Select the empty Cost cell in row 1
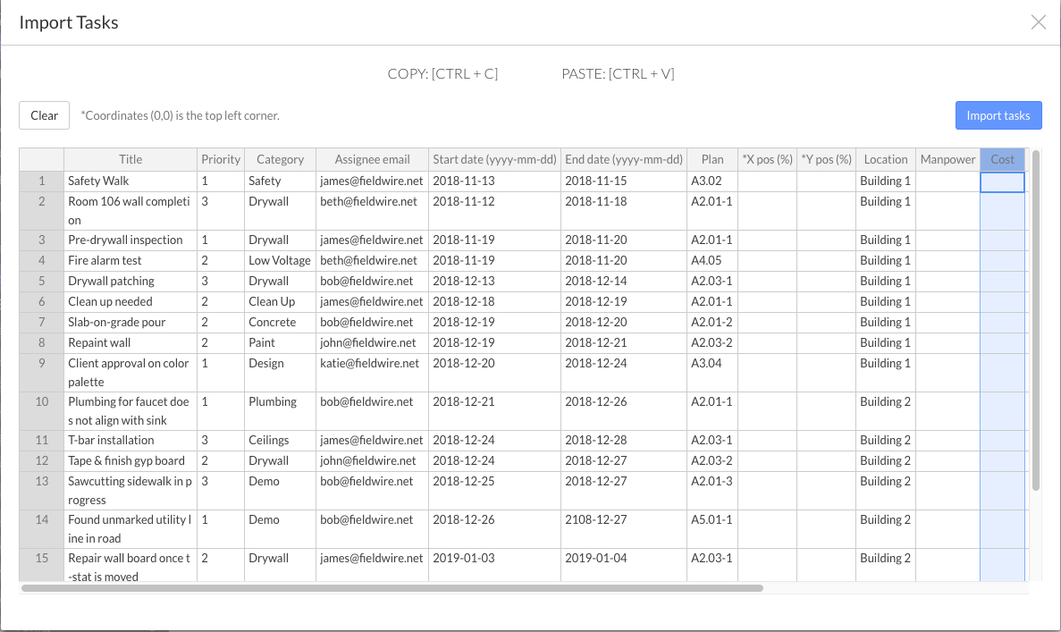1061x632 pixels. pyautogui.click(x=1002, y=181)
